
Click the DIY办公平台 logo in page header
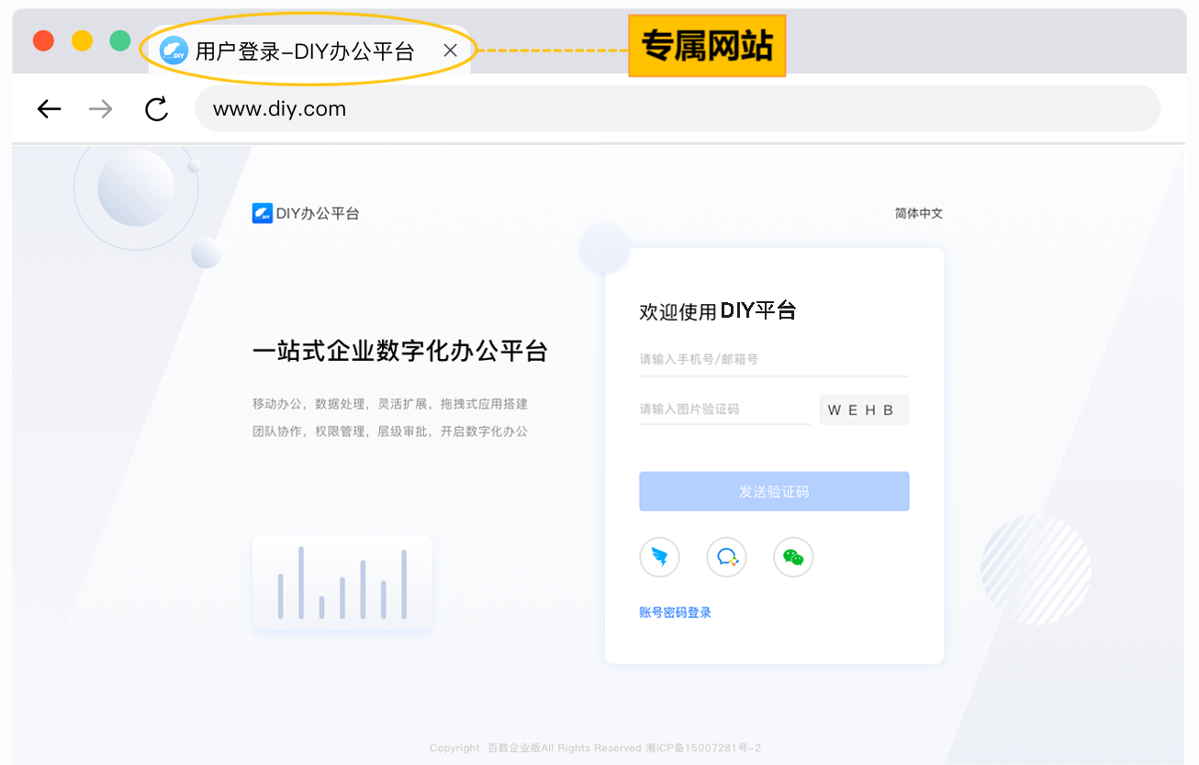306,213
